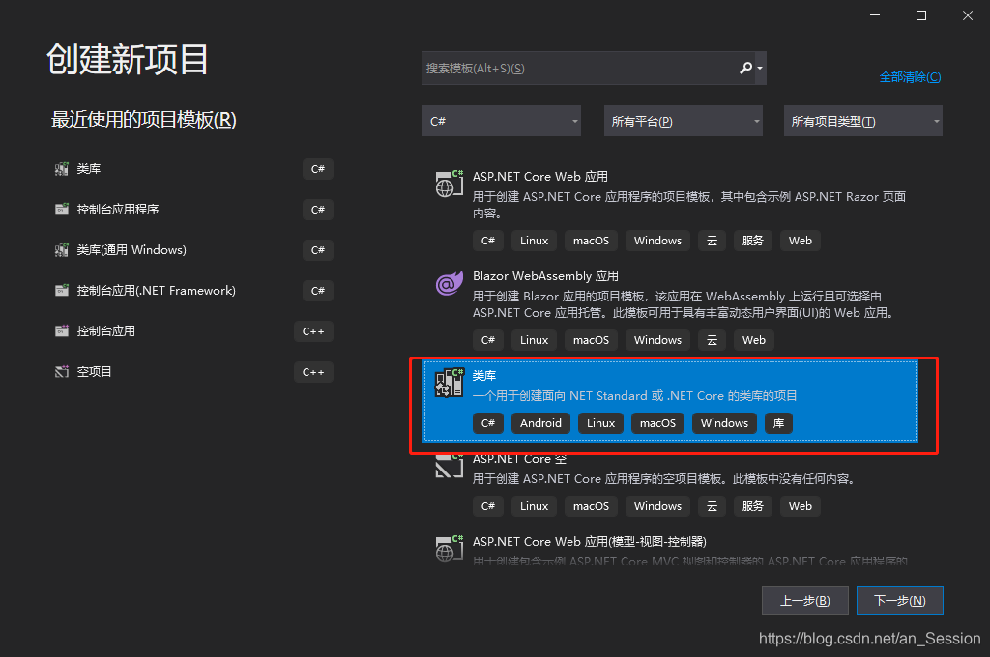
Task: Open the C# language filter dropdown
Action: [x=502, y=121]
